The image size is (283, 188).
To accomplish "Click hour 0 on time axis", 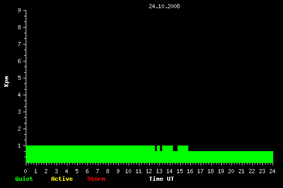I will click(x=25, y=171).
